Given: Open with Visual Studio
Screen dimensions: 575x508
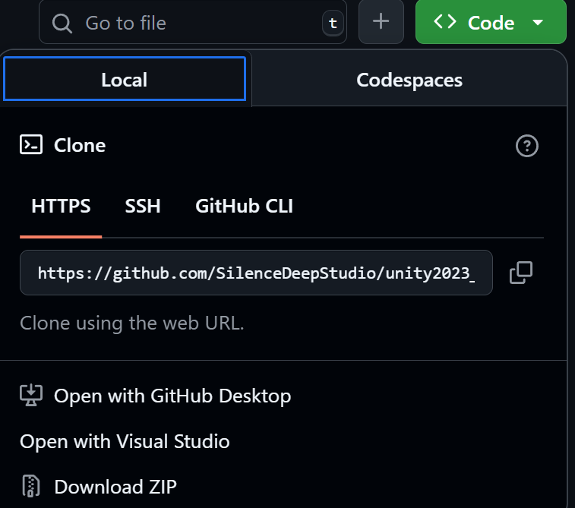Looking at the screenshot, I should [x=125, y=441].
